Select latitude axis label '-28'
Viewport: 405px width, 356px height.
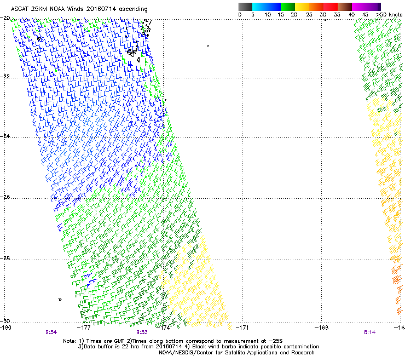point(5,259)
